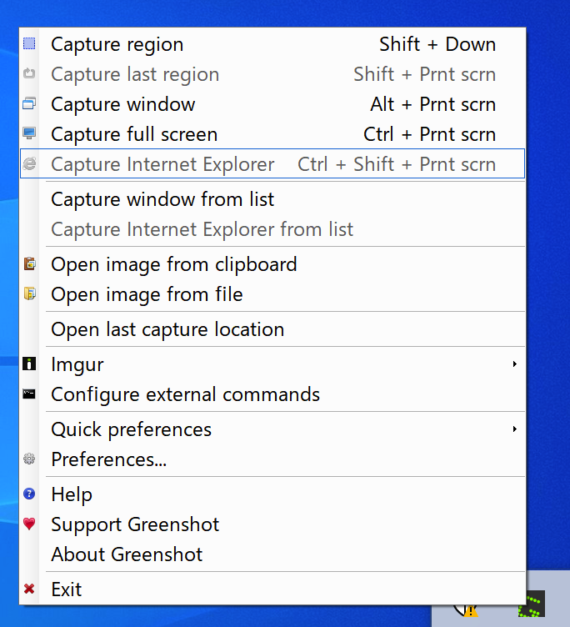Click the Greenshot icon in the system tray
Viewport: 570px width, 627px height.
click(531, 607)
